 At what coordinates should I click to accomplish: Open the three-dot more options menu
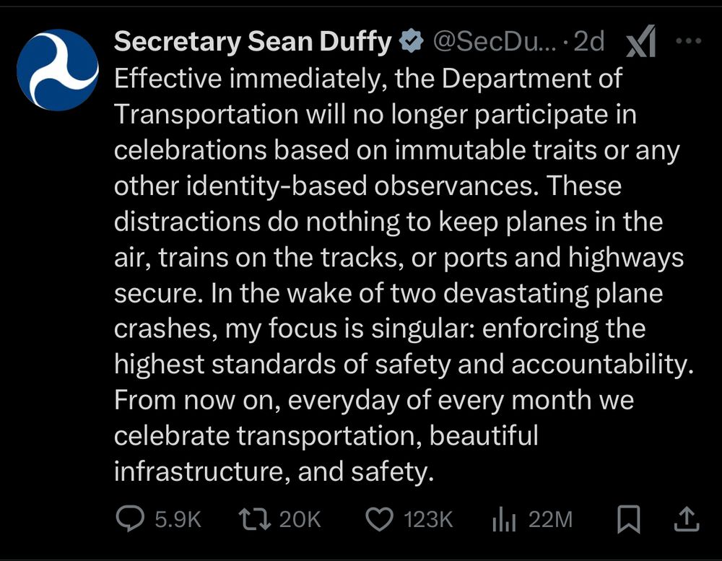click(x=688, y=41)
